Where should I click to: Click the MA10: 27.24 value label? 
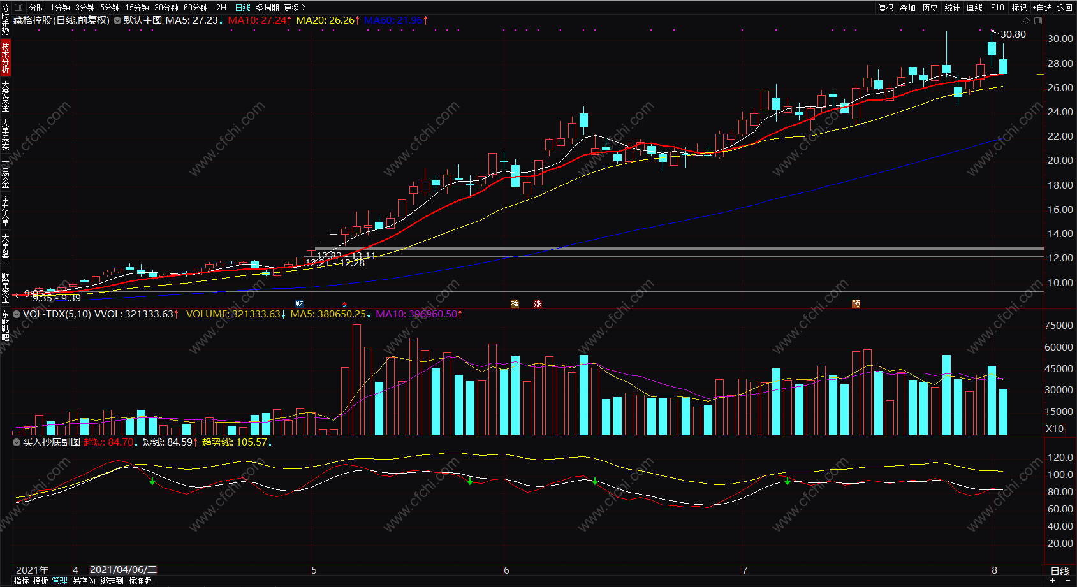pos(260,20)
